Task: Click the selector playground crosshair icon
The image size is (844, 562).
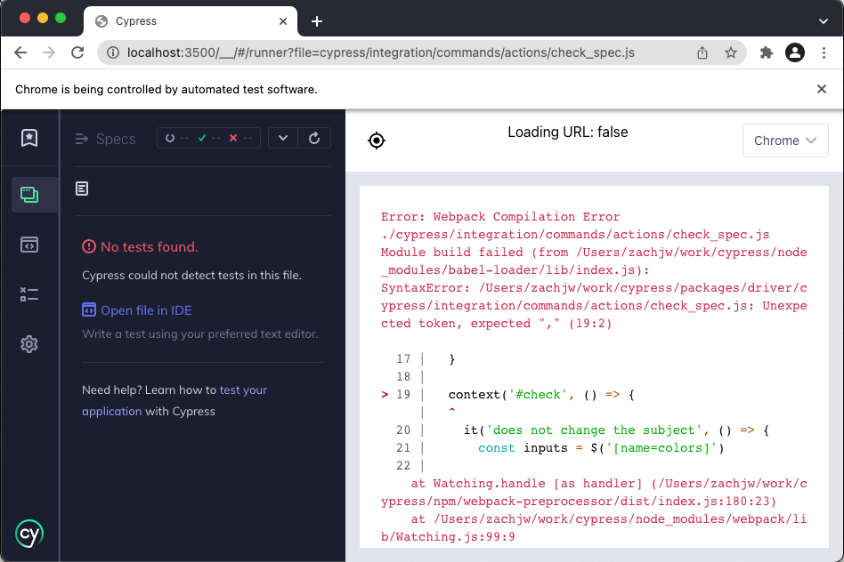Action: click(377, 140)
